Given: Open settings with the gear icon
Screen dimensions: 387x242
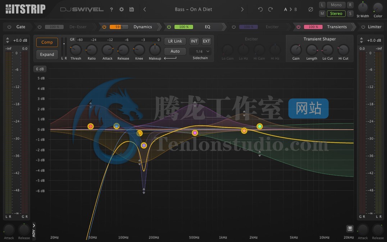Looking at the screenshot, I should pyautogui.click(x=122, y=10).
